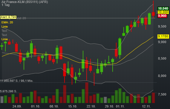
Task: Select the second yellow Linie legend entry
Action: [5, 39]
